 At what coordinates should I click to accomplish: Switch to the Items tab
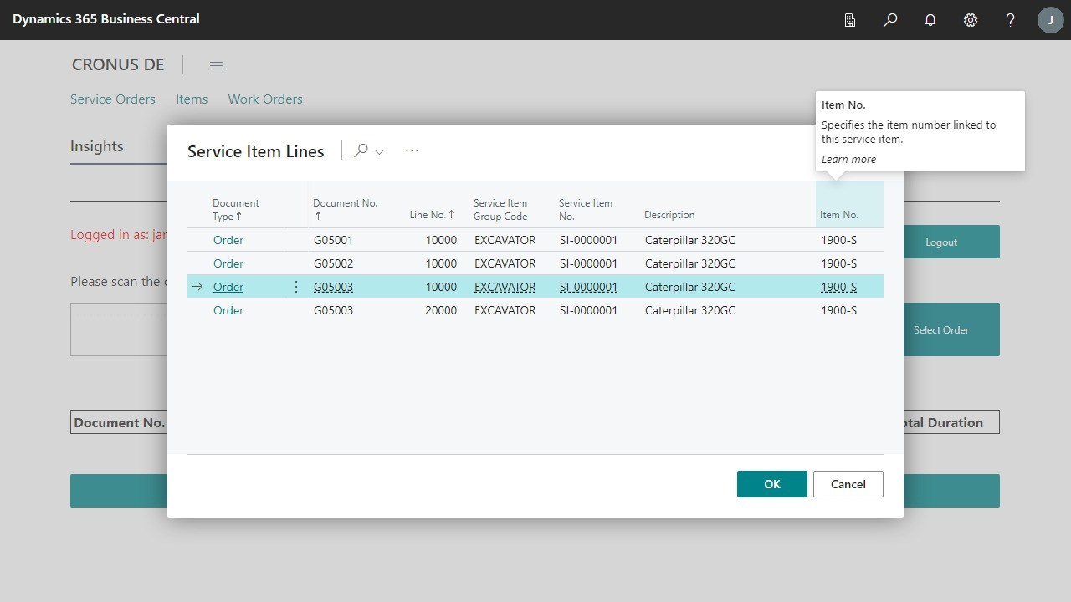coord(192,99)
